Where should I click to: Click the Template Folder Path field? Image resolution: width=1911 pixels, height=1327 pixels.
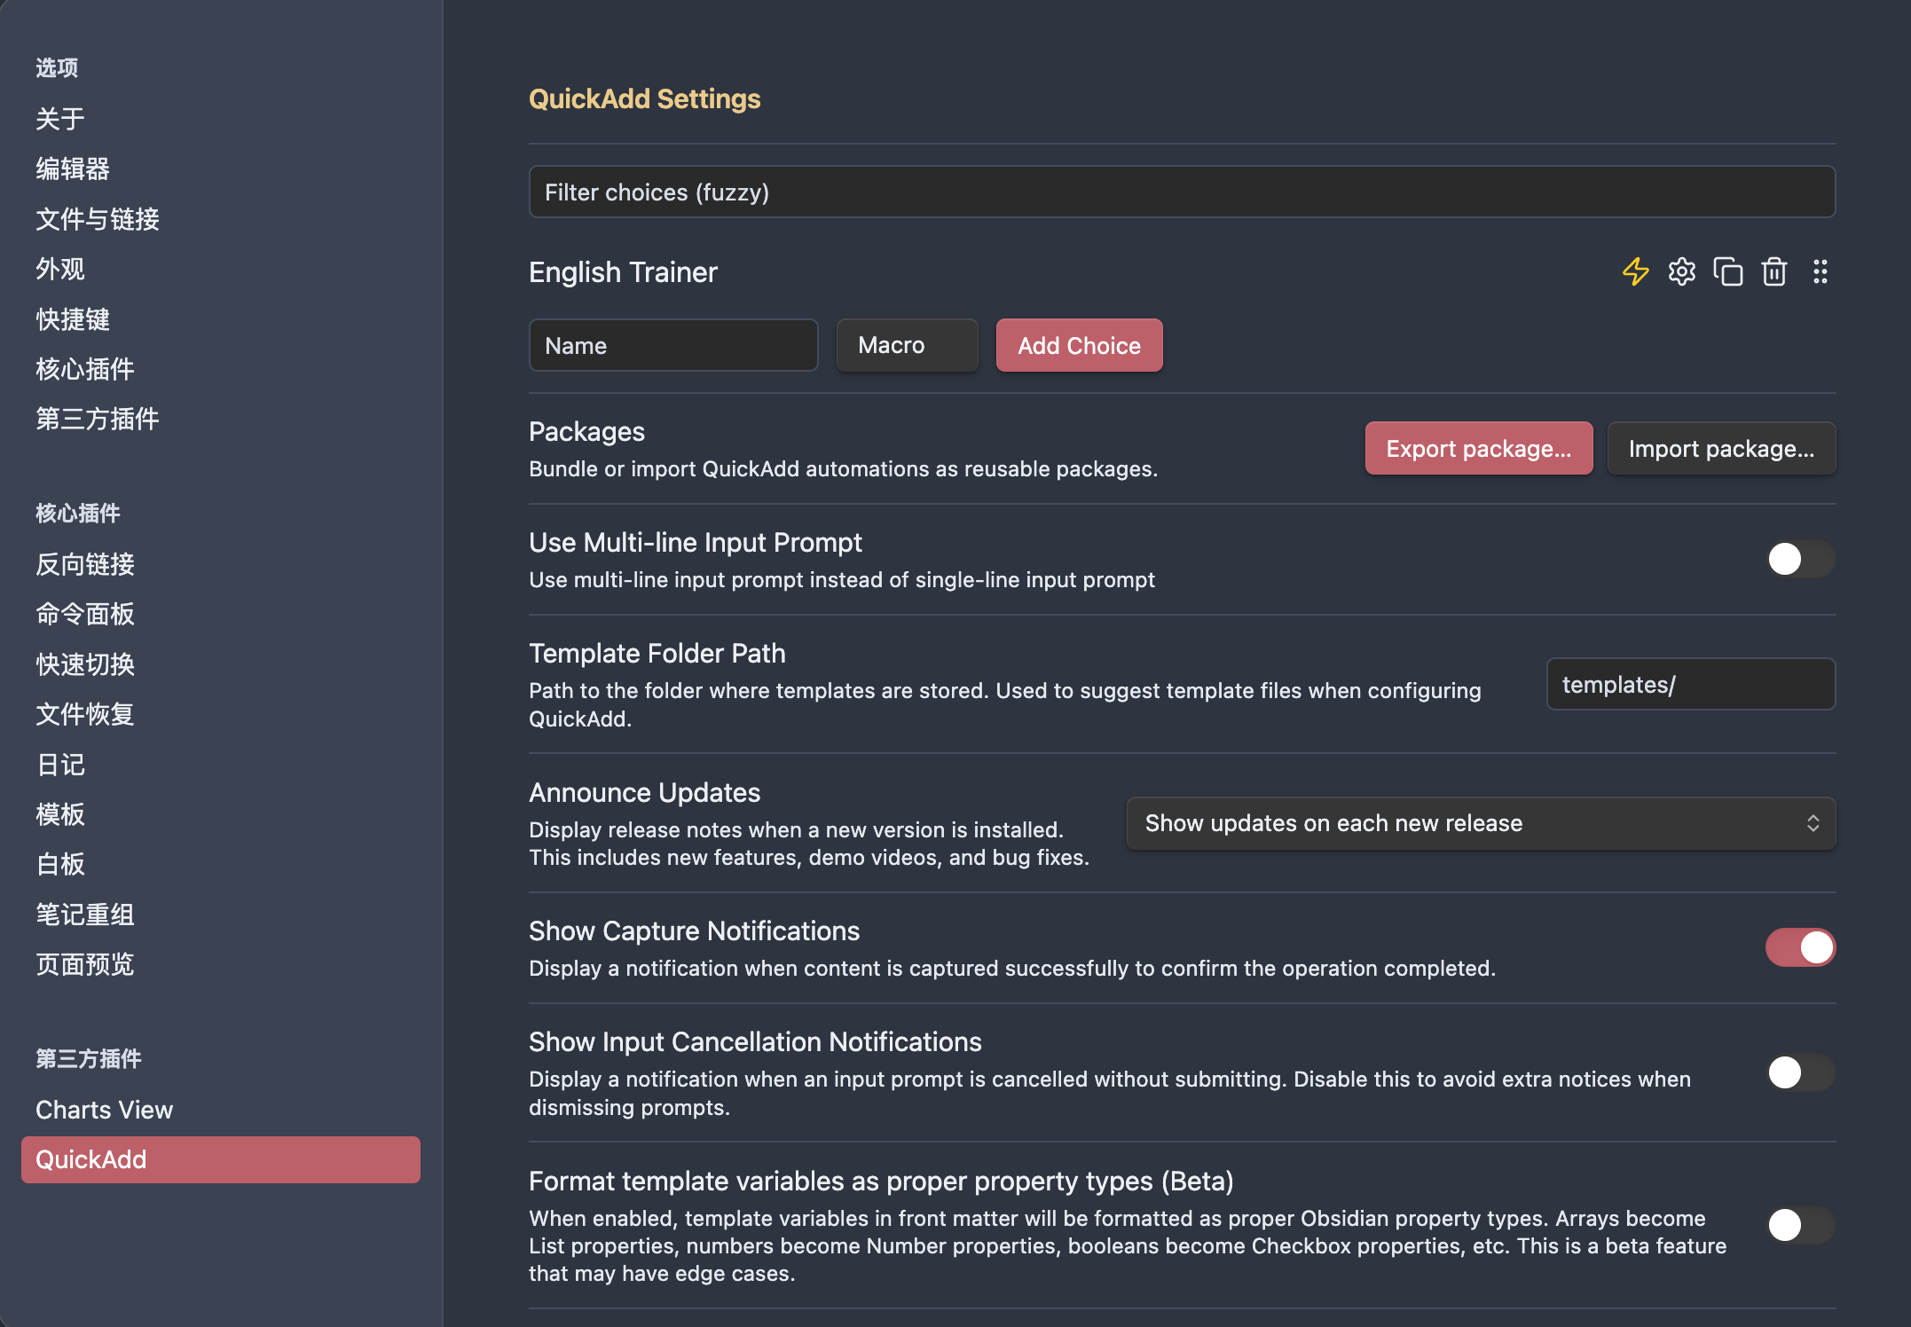(x=1691, y=684)
